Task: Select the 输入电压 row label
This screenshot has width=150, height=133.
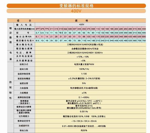Action: (x=24, y=25)
